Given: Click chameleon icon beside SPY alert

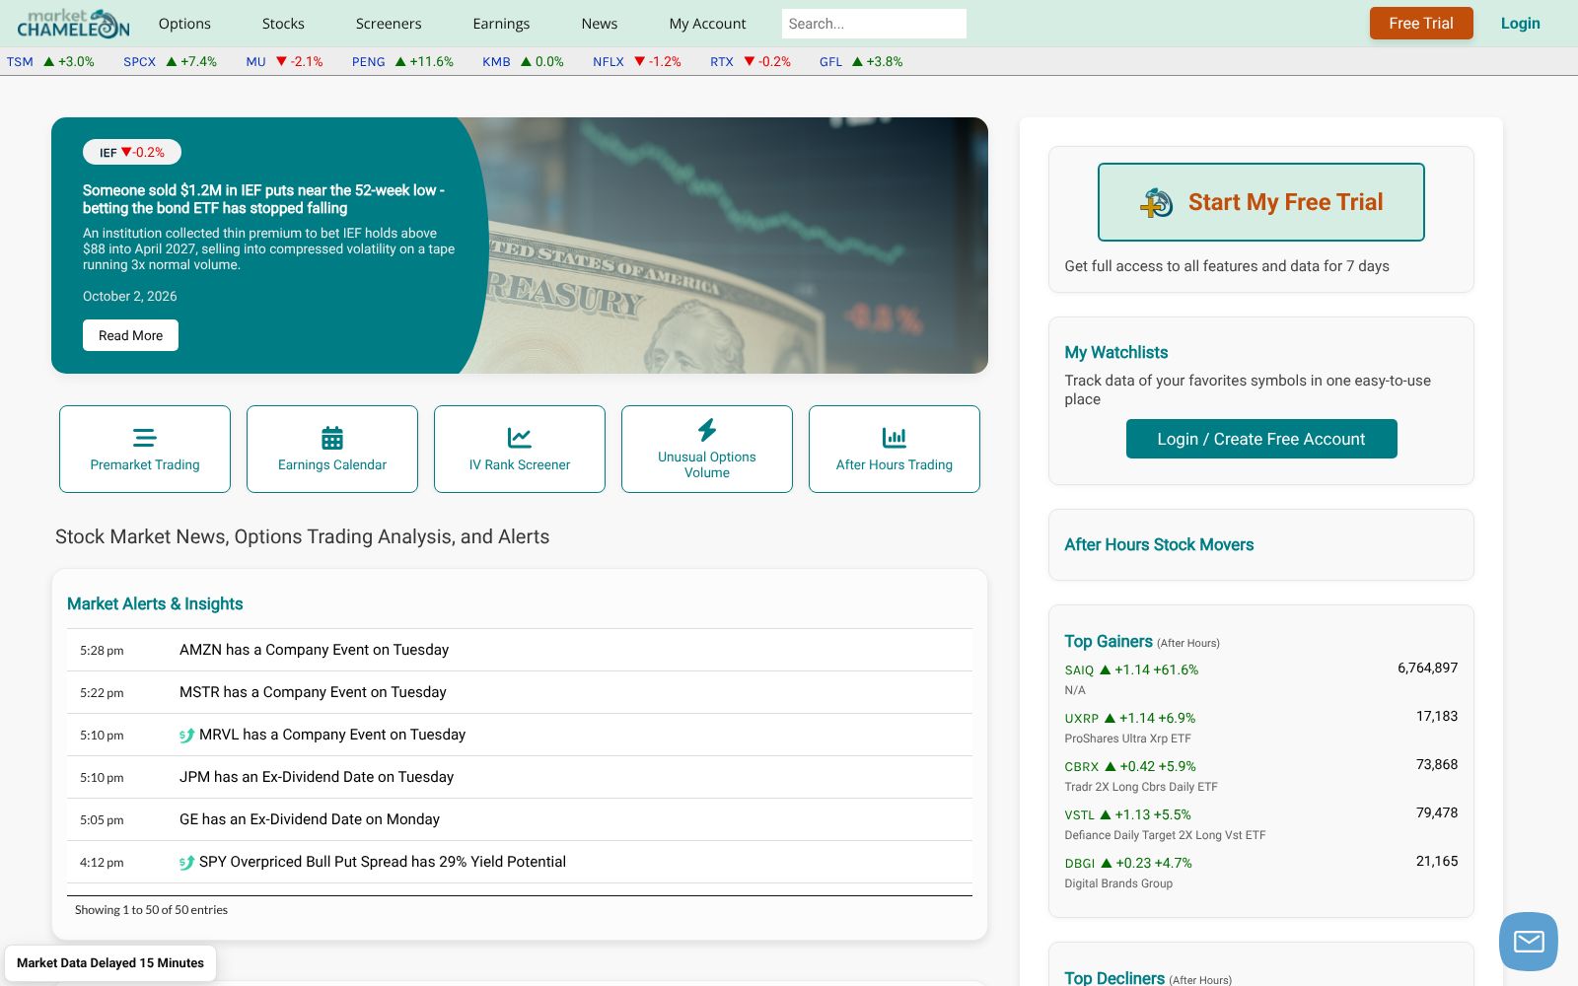Looking at the screenshot, I should pyautogui.click(x=186, y=863).
